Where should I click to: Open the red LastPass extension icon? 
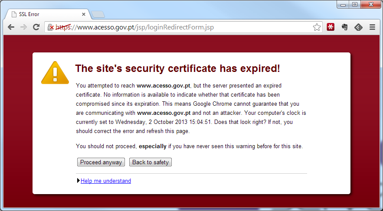tap(331, 27)
